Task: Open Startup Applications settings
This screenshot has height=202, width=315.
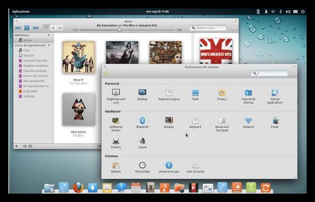Action: [x=275, y=96]
